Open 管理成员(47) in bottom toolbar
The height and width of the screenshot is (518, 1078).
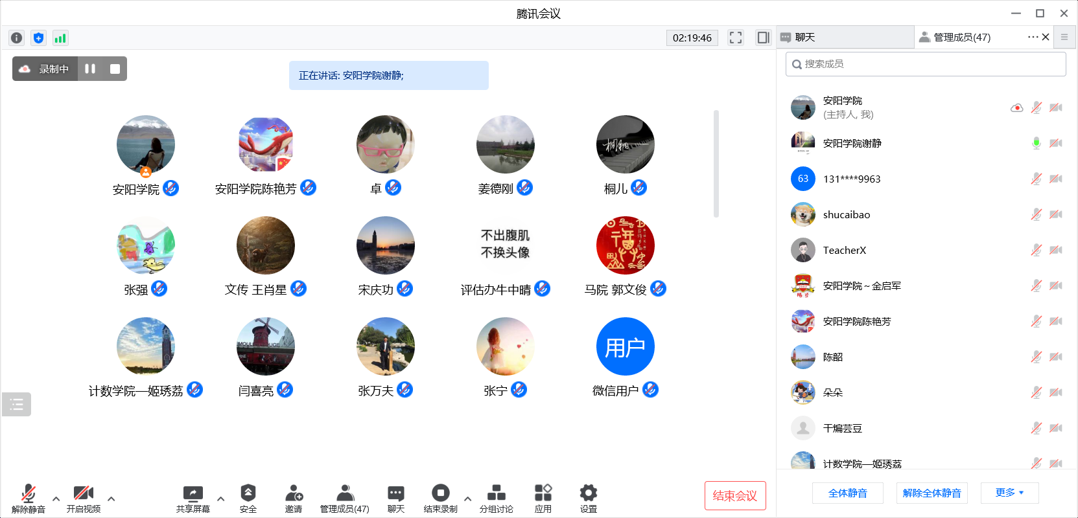(345, 499)
